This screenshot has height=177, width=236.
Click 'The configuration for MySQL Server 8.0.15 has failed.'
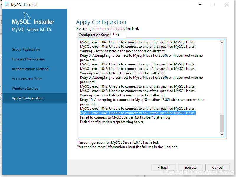pyautogui.click(x=118, y=142)
